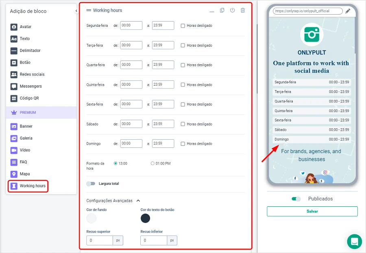Click the trash icon to delete Working hours block
Screen dimensions: 366x253
tap(243, 10)
